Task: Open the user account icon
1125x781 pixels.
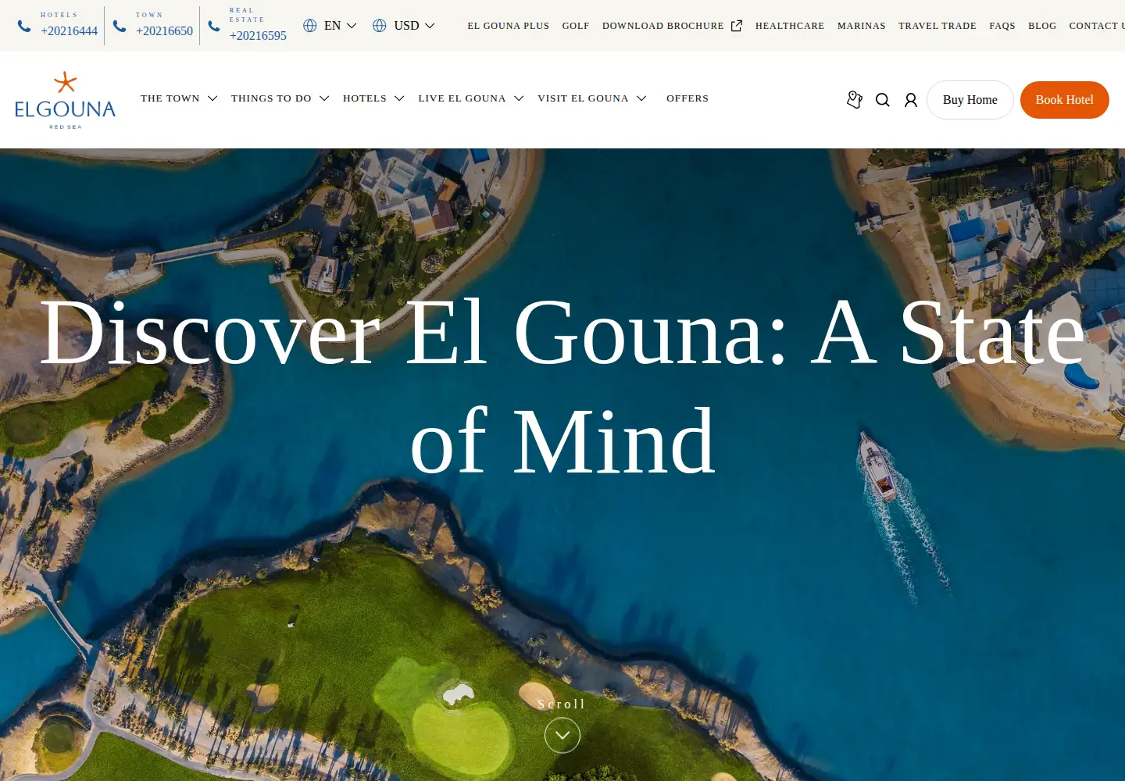Action: [x=911, y=100]
